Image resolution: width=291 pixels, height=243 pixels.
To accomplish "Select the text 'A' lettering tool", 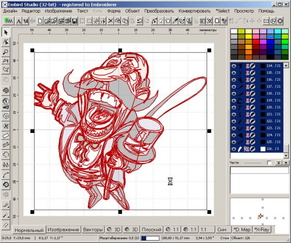I will click(18, 20).
